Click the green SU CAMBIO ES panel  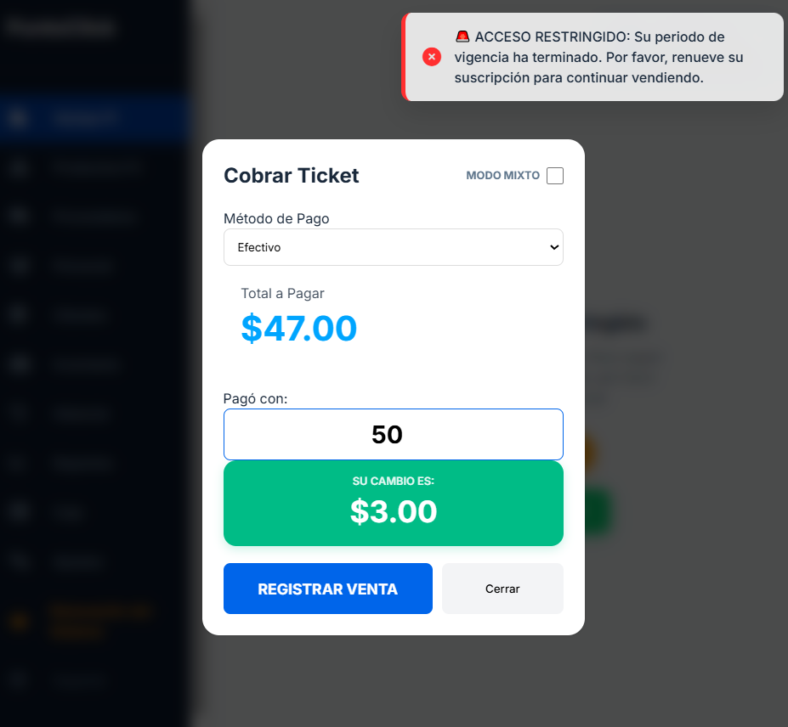click(x=393, y=503)
